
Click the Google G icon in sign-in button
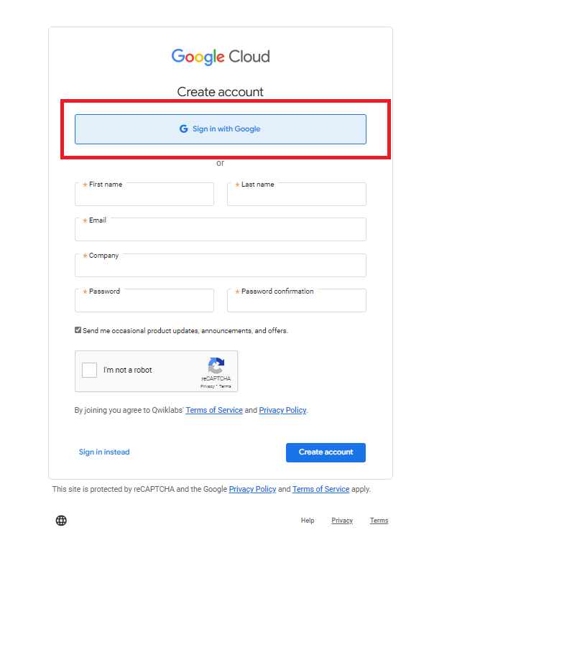184,129
